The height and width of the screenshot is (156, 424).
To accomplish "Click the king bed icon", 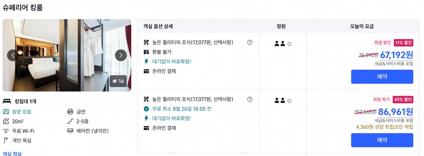I will coord(7,102).
